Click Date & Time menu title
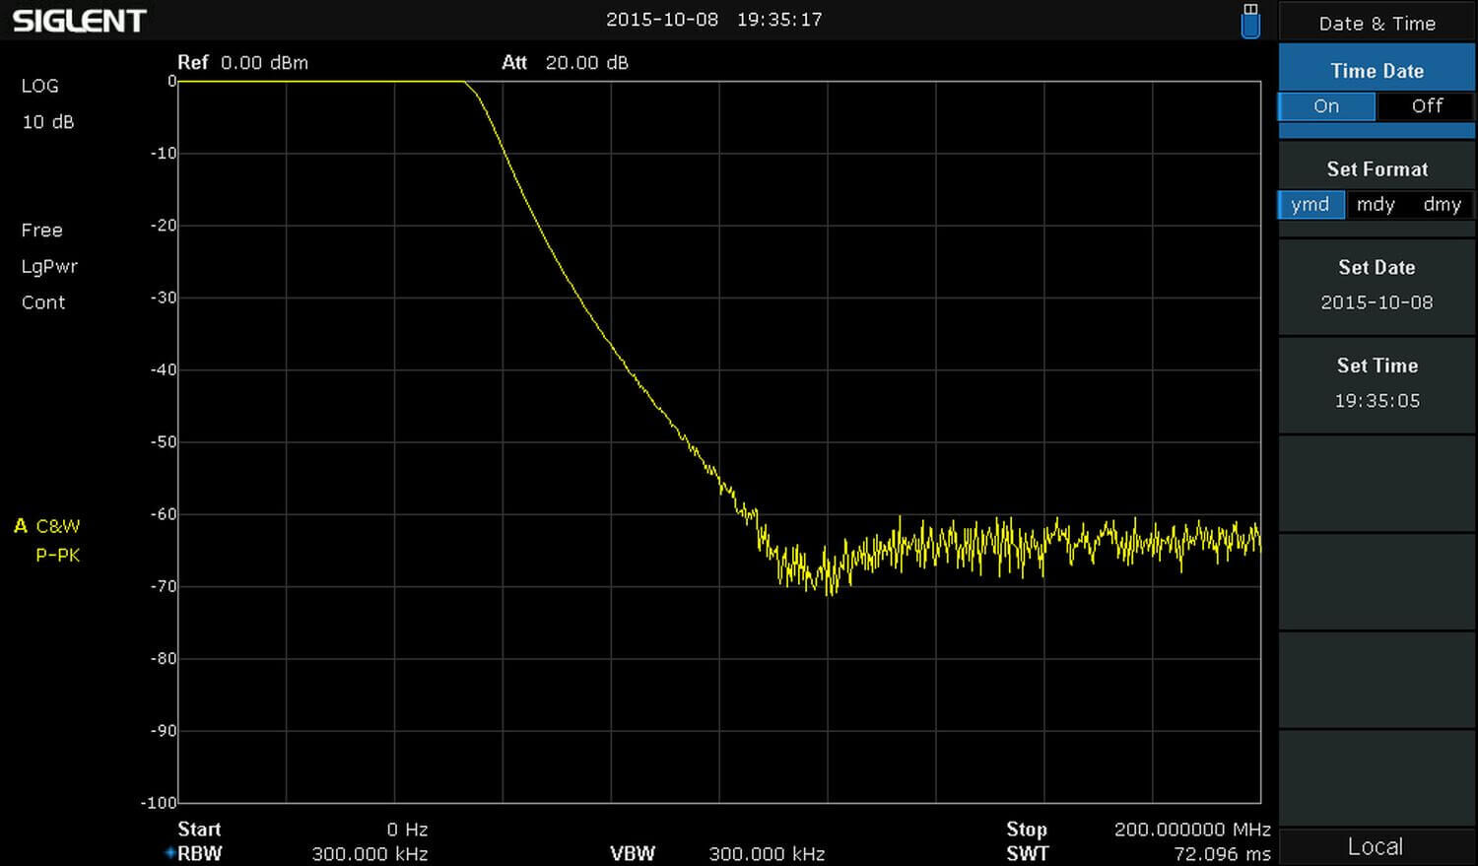 [1377, 24]
